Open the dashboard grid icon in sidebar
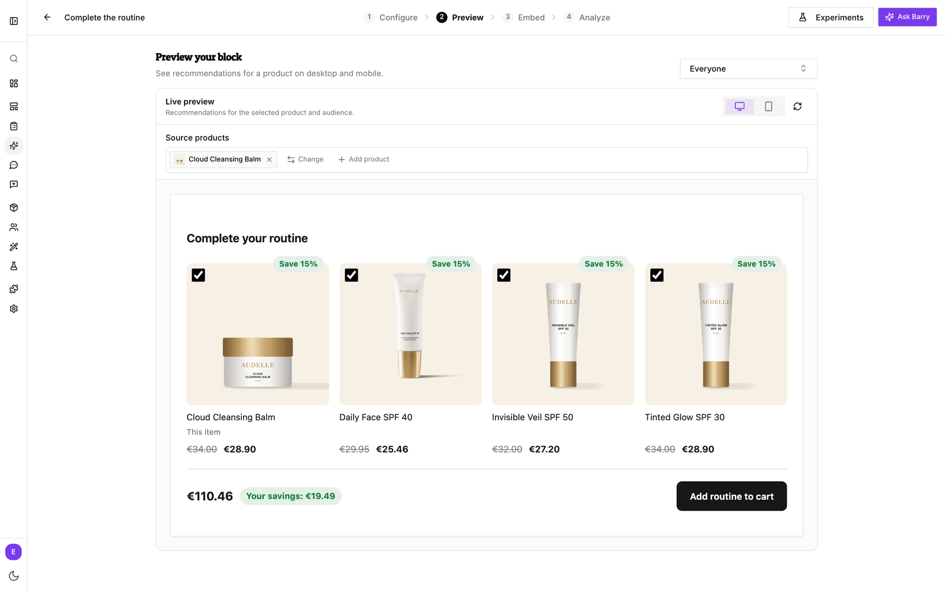The image size is (946, 591). [14, 83]
